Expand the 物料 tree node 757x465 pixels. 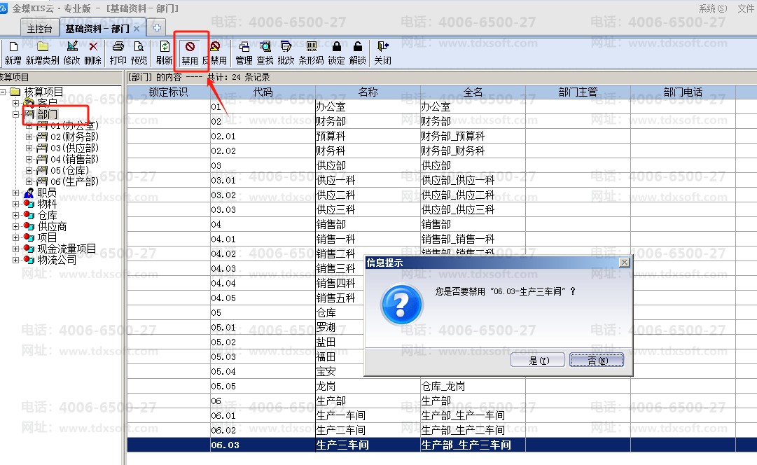click(x=16, y=204)
